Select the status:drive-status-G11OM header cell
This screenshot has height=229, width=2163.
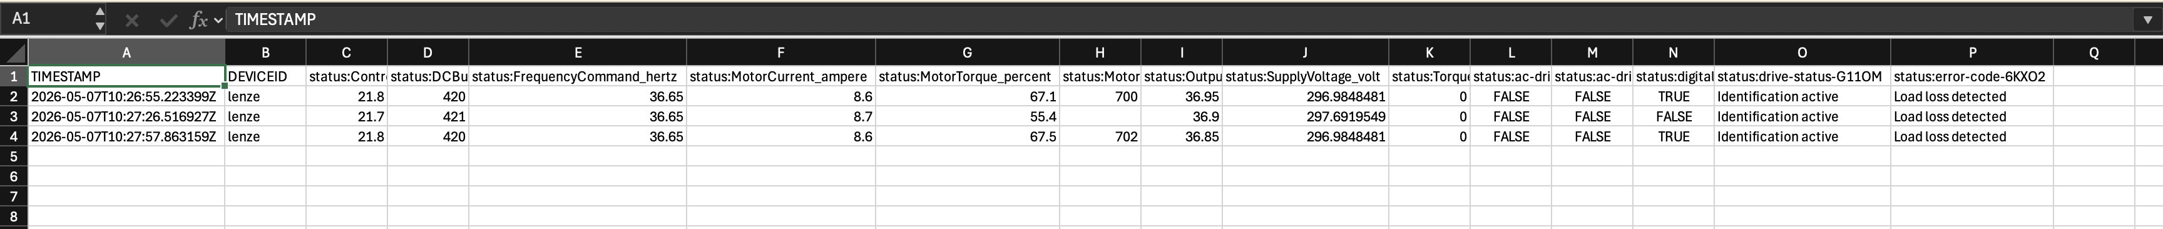1802,76
